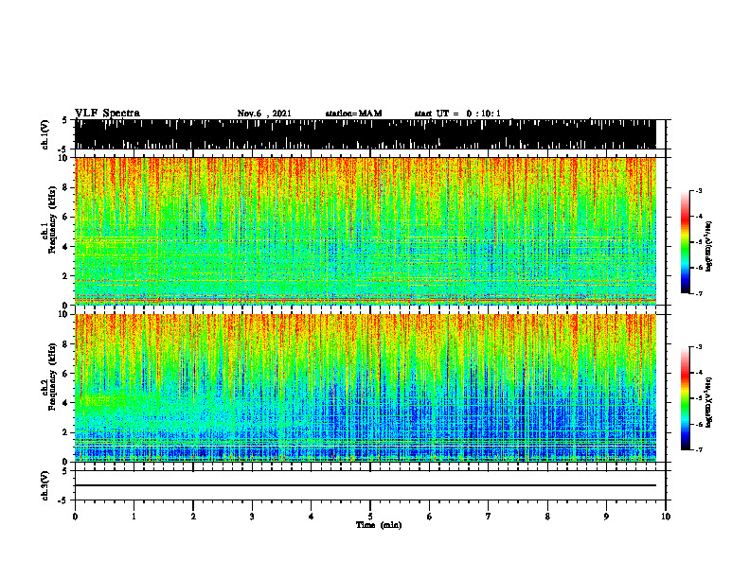Click the '-5' tick on ch.1 colorbar
750x579 pixels.
(x=698, y=242)
